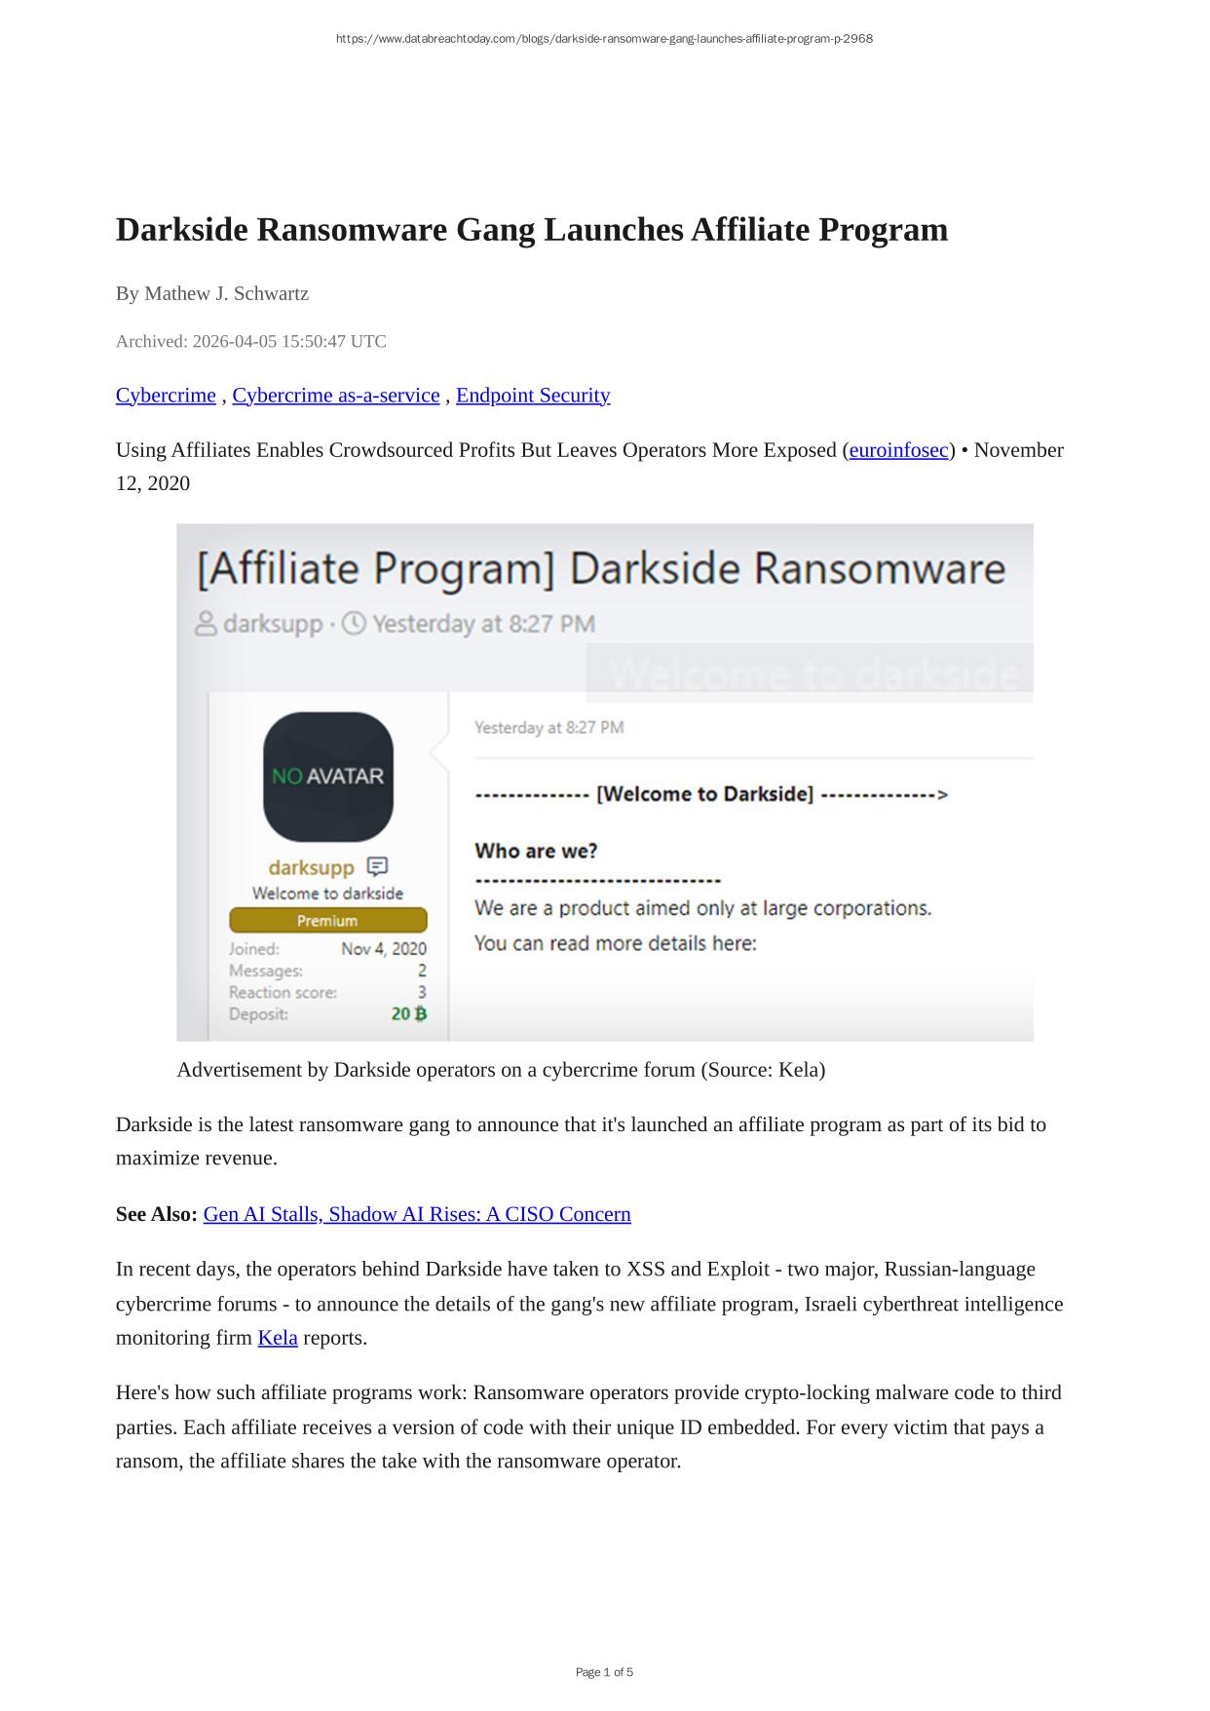Click the article headline about Darkside Ransomware Gang
This screenshot has height=1711, width=1210.
tap(531, 230)
